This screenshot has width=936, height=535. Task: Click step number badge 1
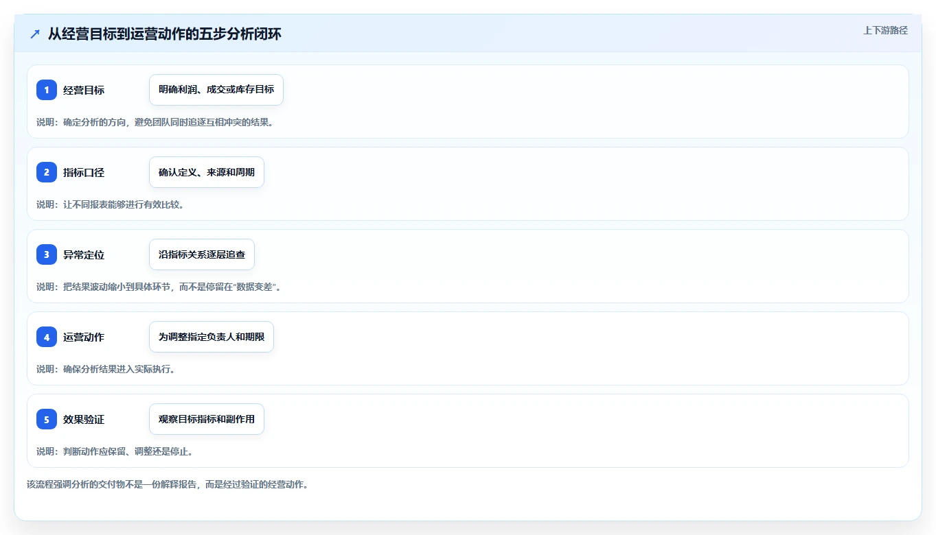(47, 90)
